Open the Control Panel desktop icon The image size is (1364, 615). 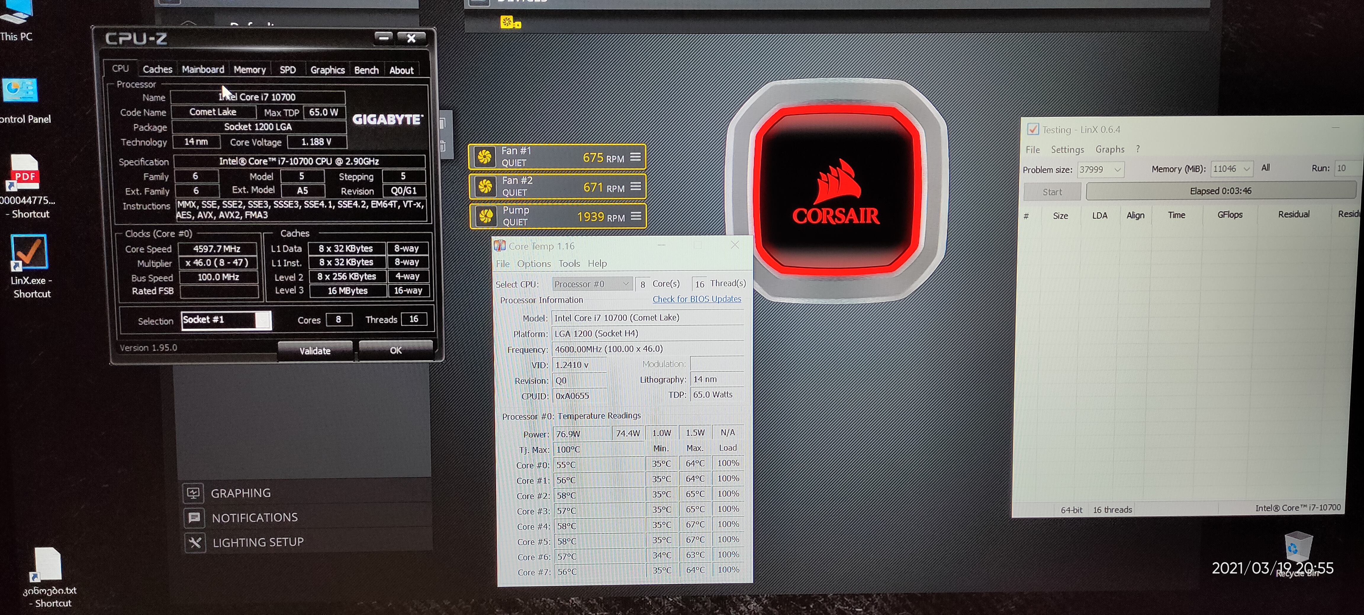pos(20,90)
